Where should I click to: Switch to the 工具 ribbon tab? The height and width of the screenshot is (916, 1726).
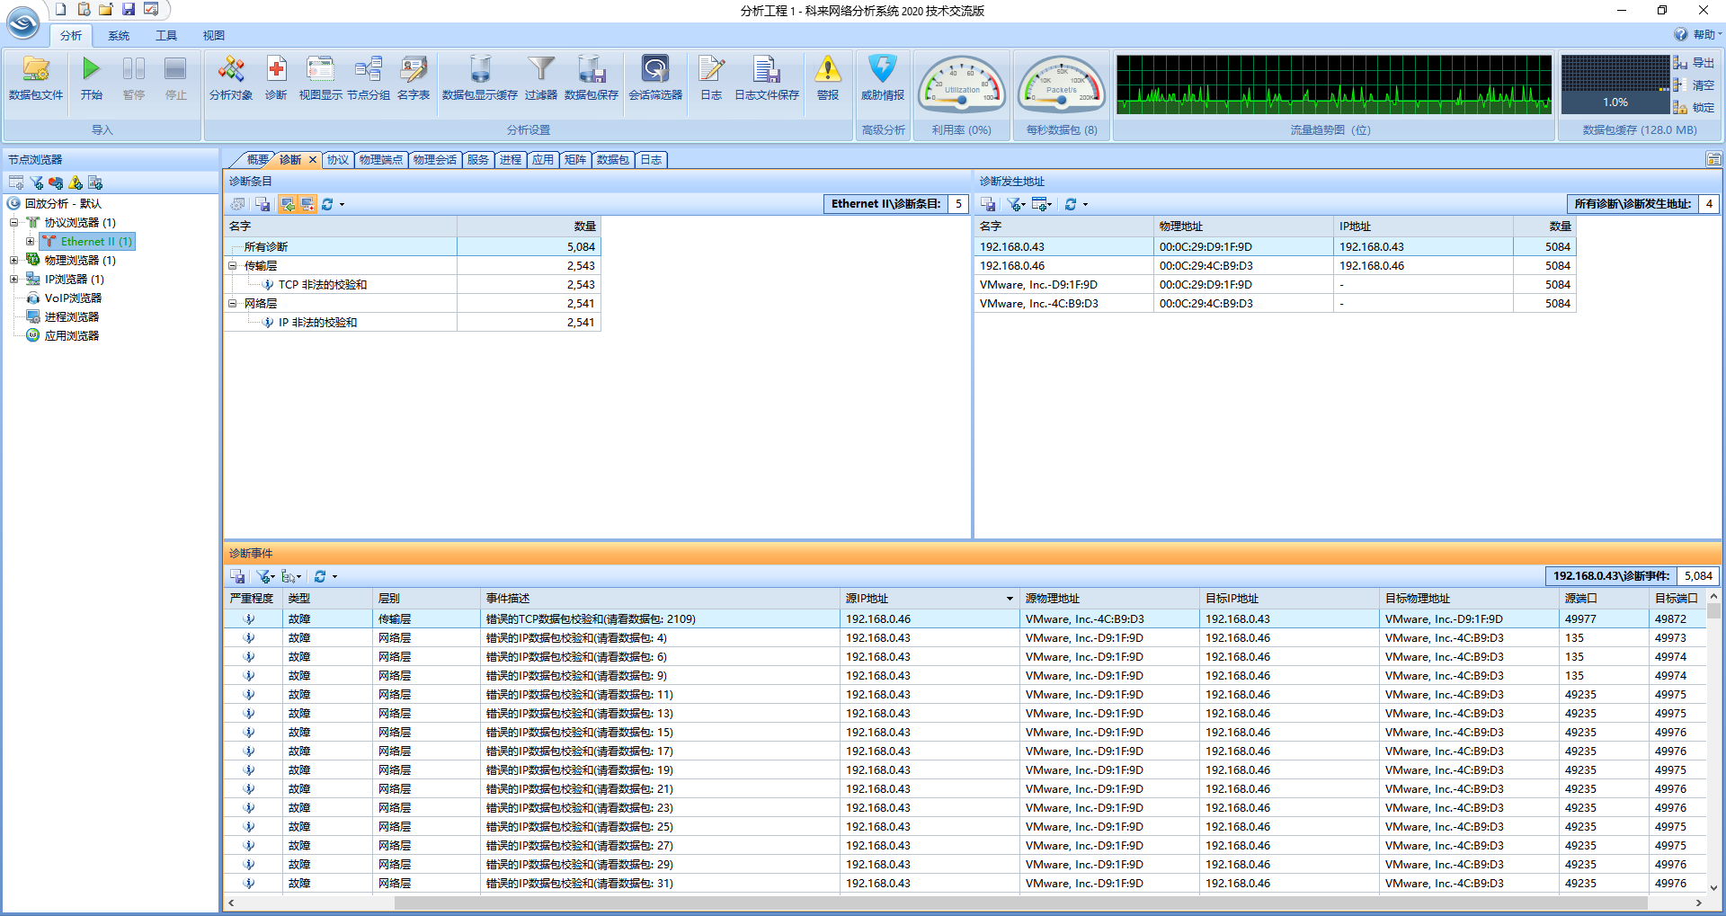pyautogui.click(x=166, y=35)
